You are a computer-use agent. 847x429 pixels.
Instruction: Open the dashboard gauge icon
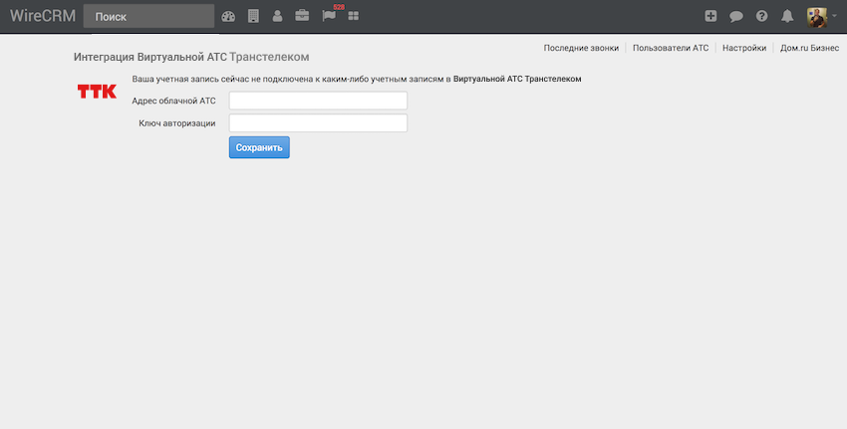[228, 16]
